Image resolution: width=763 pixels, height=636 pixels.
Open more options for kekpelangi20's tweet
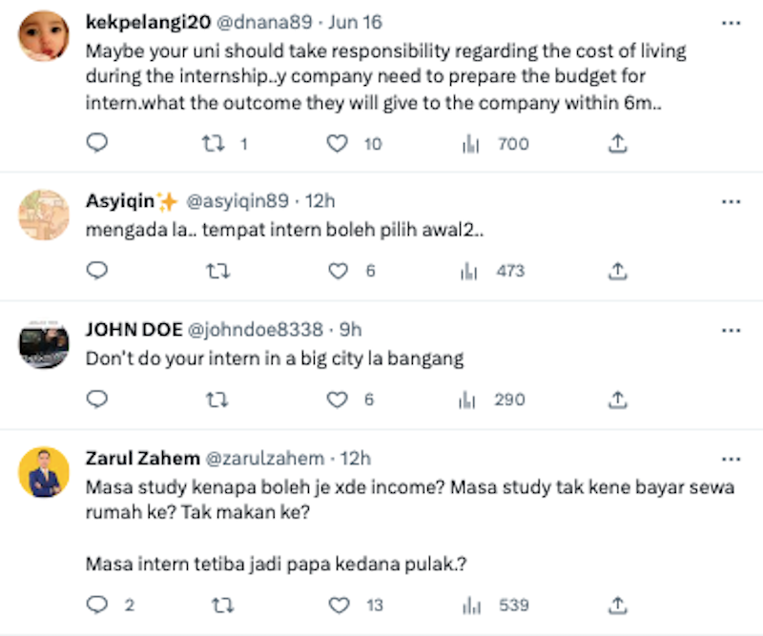pyautogui.click(x=731, y=23)
